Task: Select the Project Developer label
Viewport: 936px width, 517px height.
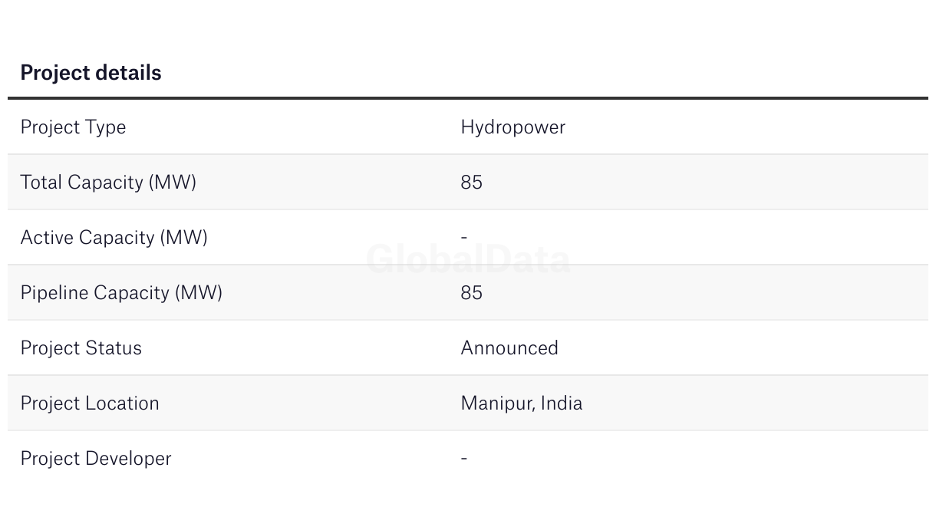Action: [96, 459]
